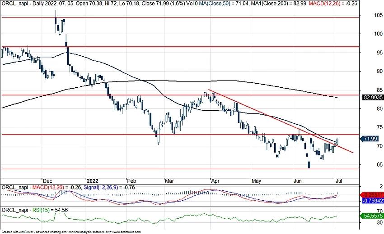This screenshot has width=384, height=234.
Task: Click the green RSI value label 54.5575
Action: pyautogui.click(x=372, y=216)
